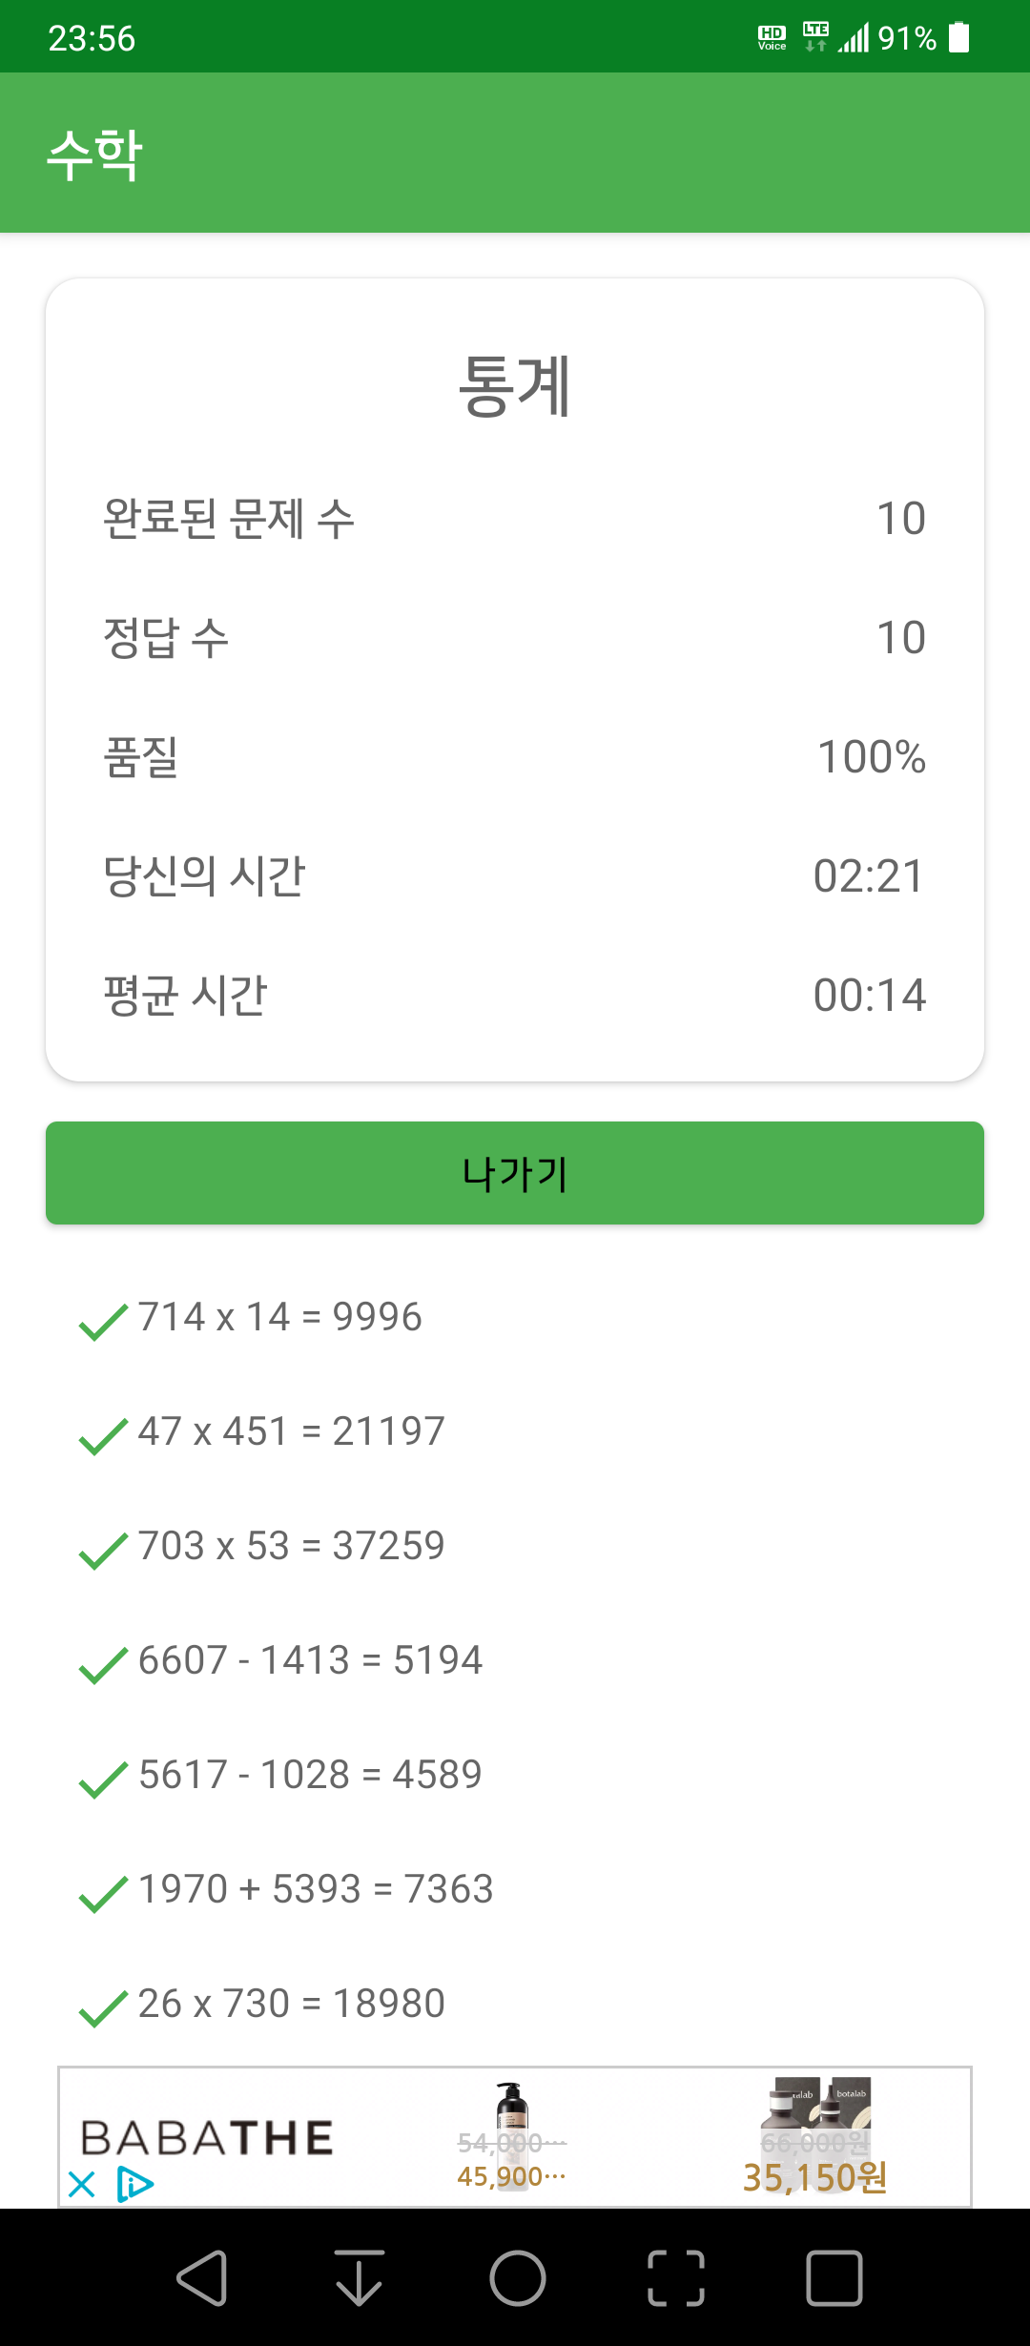Image resolution: width=1030 pixels, height=2346 pixels.
Task: Open the AdChoices info icon
Action: pos(134,2184)
